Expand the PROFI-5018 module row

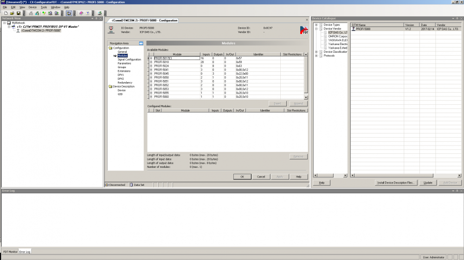(151, 62)
